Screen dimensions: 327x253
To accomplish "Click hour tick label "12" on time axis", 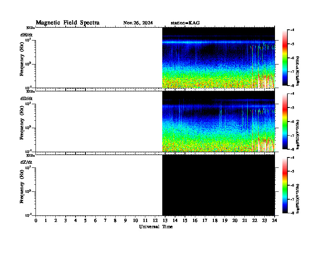I will pos(155,221).
